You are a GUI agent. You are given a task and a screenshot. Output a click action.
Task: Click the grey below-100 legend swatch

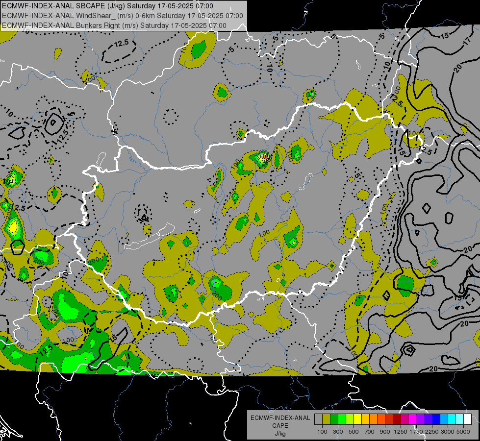[318, 419]
